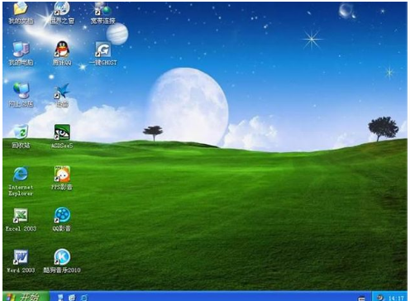This screenshot has width=410, height=301.
Task: Launch 世界之窗 browser shortcut
Action: [62, 9]
